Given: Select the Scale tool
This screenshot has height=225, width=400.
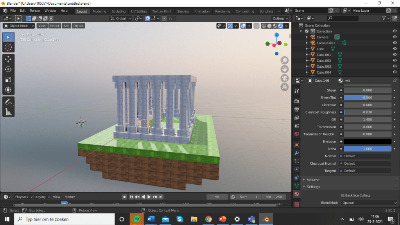Looking at the screenshot, I should 8,79.
